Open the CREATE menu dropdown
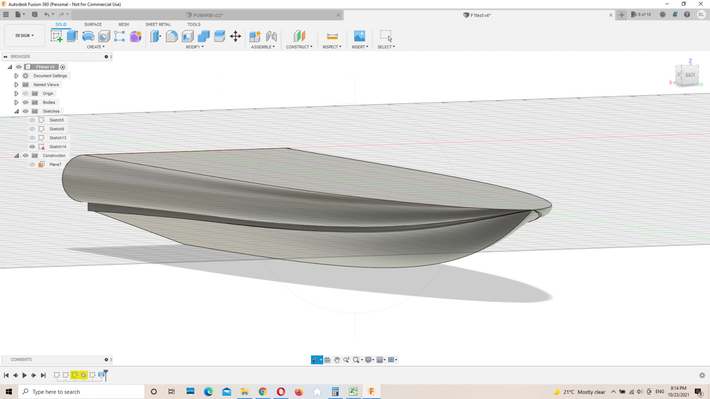Viewport: 710px width, 399px height. coord(96,47)
